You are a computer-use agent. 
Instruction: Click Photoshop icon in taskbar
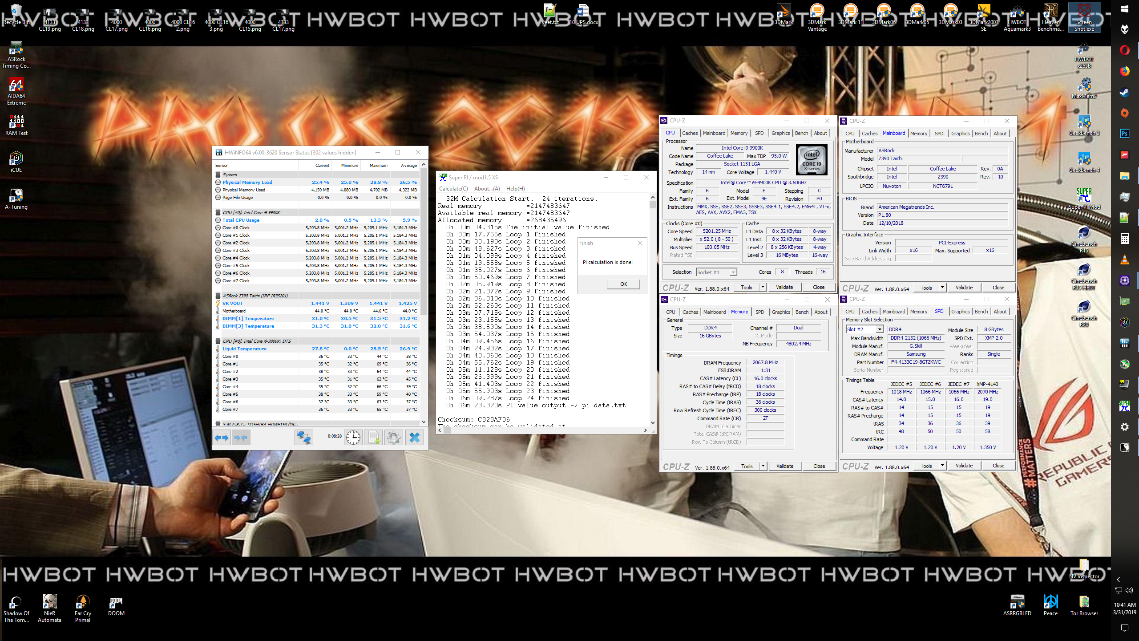(1125, 134)
